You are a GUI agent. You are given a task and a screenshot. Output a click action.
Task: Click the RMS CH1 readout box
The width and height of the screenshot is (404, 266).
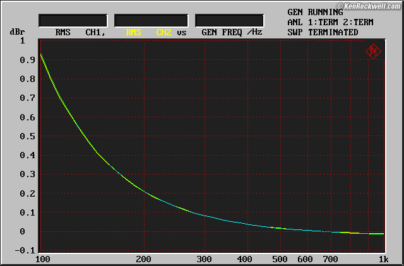73,21
